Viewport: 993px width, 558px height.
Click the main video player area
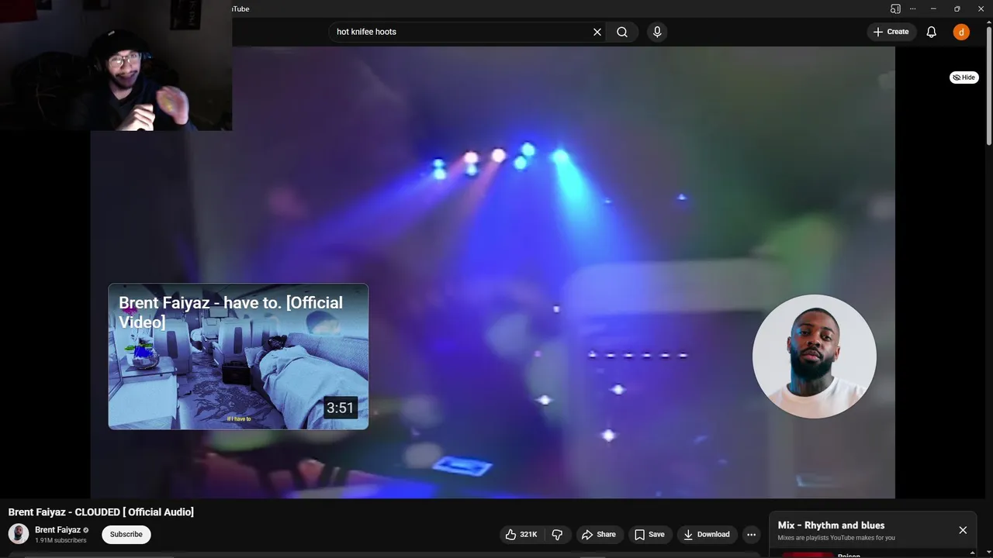[x=493, y=271]
